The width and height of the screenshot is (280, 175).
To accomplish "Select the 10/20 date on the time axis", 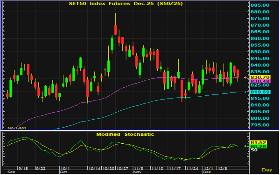I will pyautogui.click(x=110, y=168).
